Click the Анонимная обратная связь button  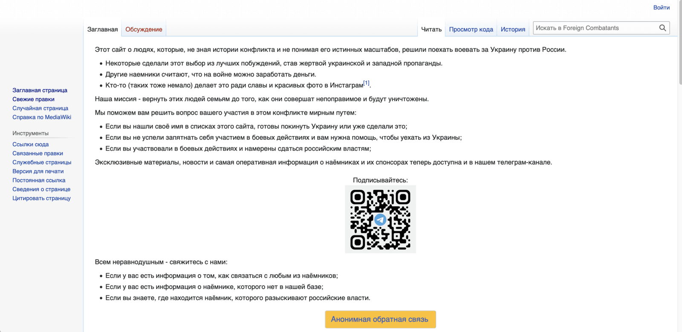(x=380, y=319)
